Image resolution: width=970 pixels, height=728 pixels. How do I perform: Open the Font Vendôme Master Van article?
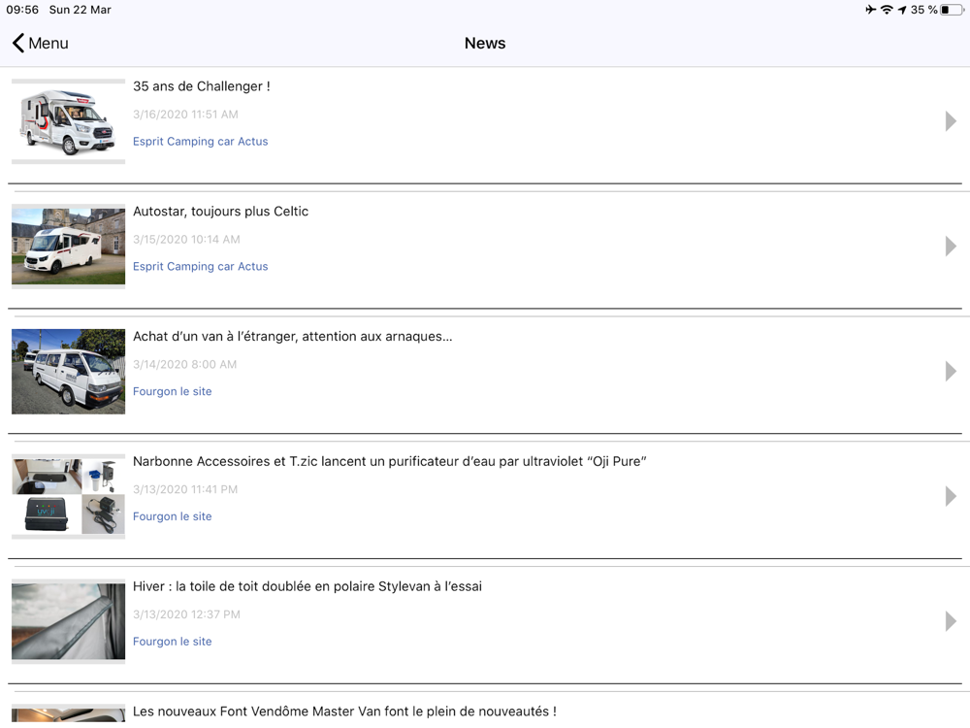(x=344, y=711)
